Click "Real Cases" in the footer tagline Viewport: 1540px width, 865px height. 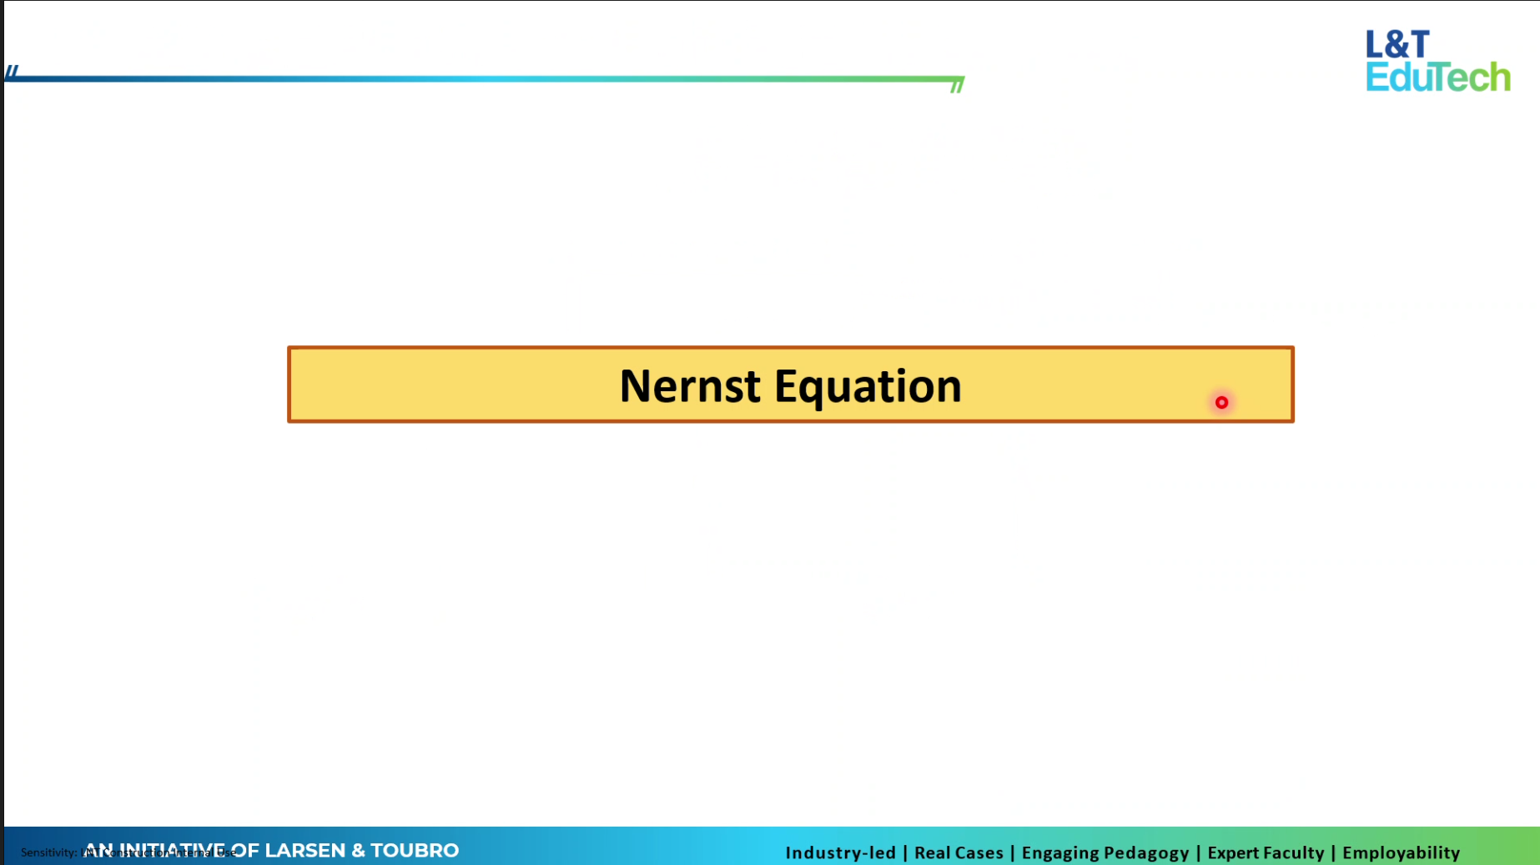pyautogui.click(x=959, y=852)
